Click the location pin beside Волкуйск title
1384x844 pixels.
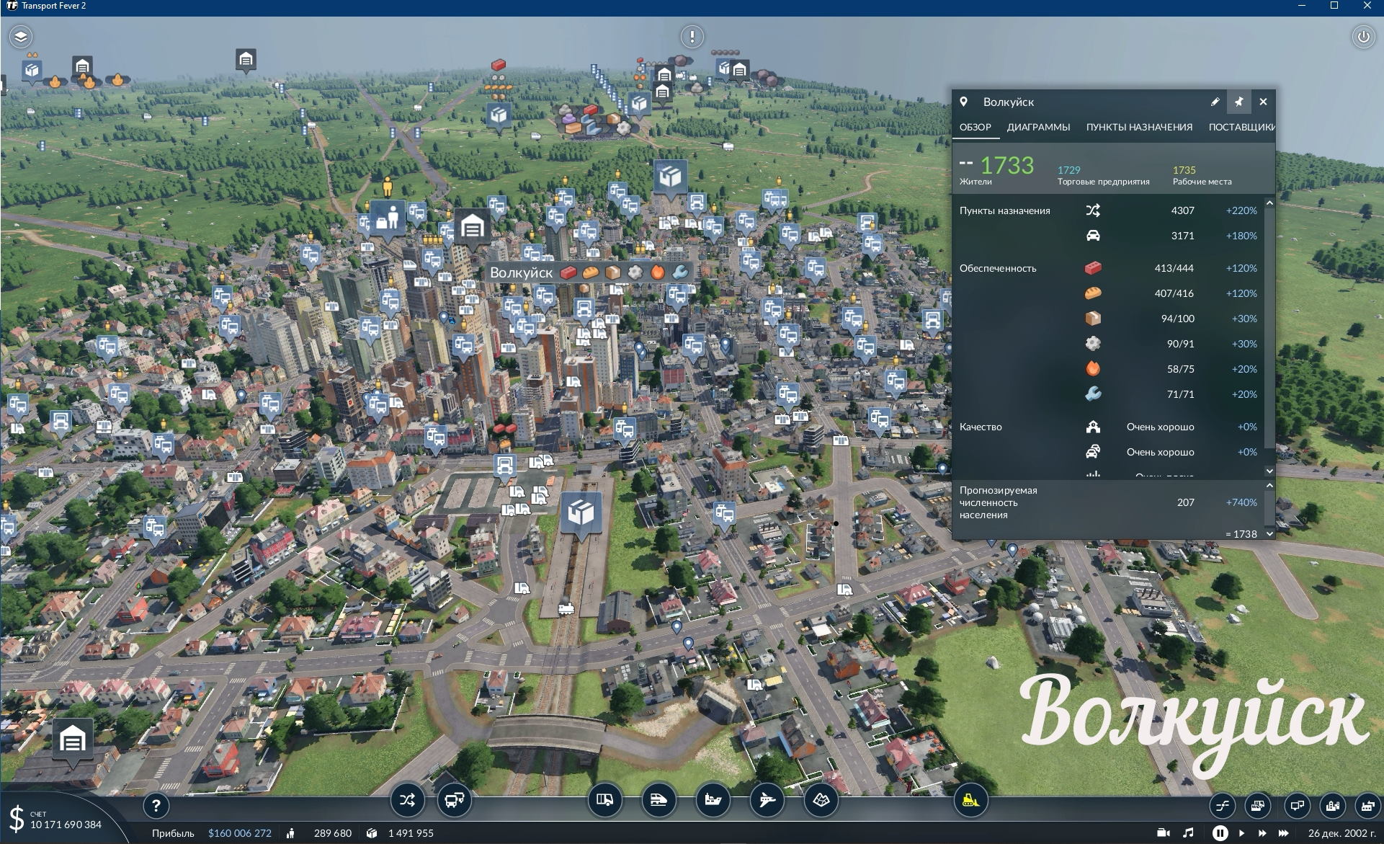tap(963, 102)
